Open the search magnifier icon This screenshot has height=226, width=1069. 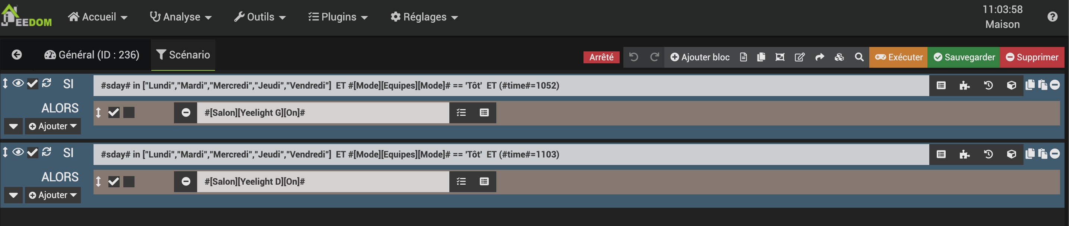tap(859, 57)
